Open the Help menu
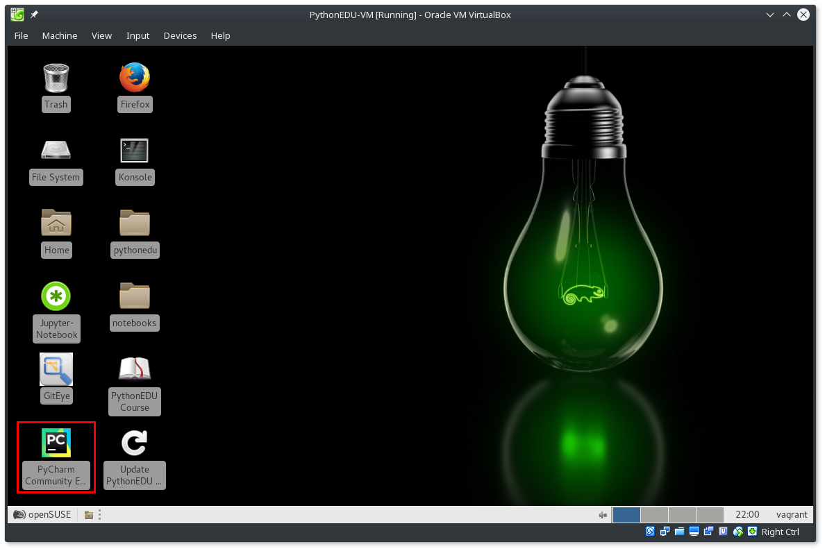This screenshot has height=551, width=825. pos(220,36)
